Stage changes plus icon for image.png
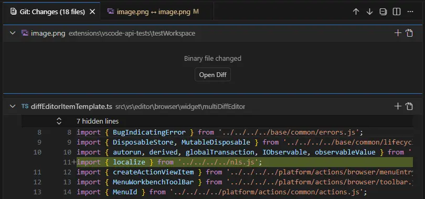The image size is (425, 199). point(398,33)
